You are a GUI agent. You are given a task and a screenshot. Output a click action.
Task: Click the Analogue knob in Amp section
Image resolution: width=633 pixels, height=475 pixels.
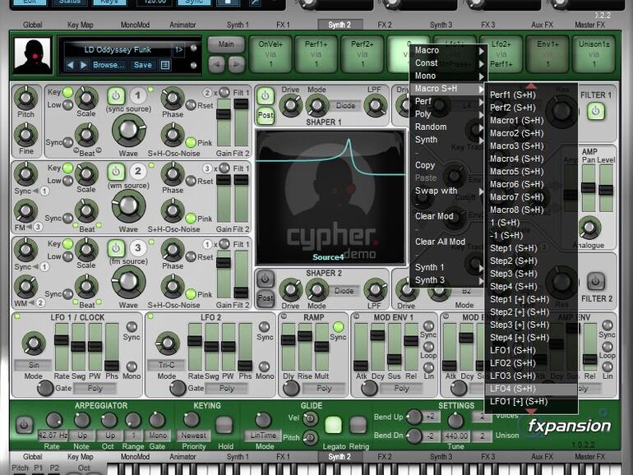[x=589, y=228]
